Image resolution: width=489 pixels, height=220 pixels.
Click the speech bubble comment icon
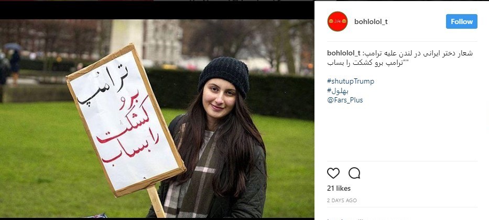[x=354, y=173]
